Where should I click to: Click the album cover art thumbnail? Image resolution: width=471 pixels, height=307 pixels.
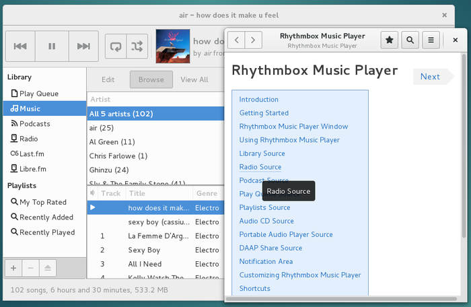pyautogui.click(x=173, y=46)
